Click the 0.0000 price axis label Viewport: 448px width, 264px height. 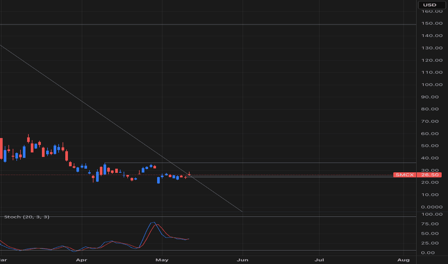point(432,207)
